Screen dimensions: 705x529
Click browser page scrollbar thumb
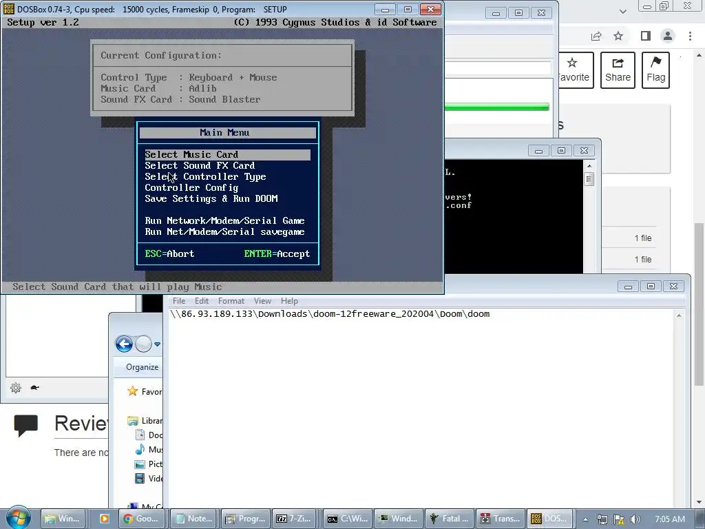(x=699, y=304)
